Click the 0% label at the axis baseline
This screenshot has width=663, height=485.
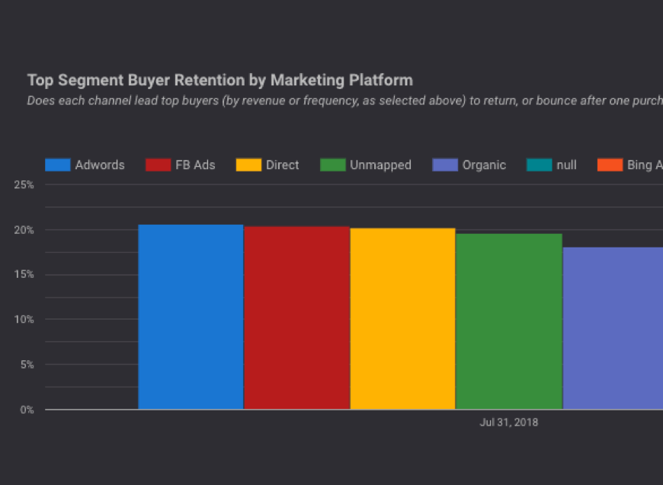click(27, 410)
